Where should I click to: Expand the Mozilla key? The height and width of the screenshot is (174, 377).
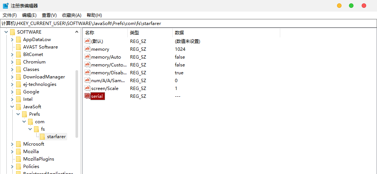coord(12,152)
